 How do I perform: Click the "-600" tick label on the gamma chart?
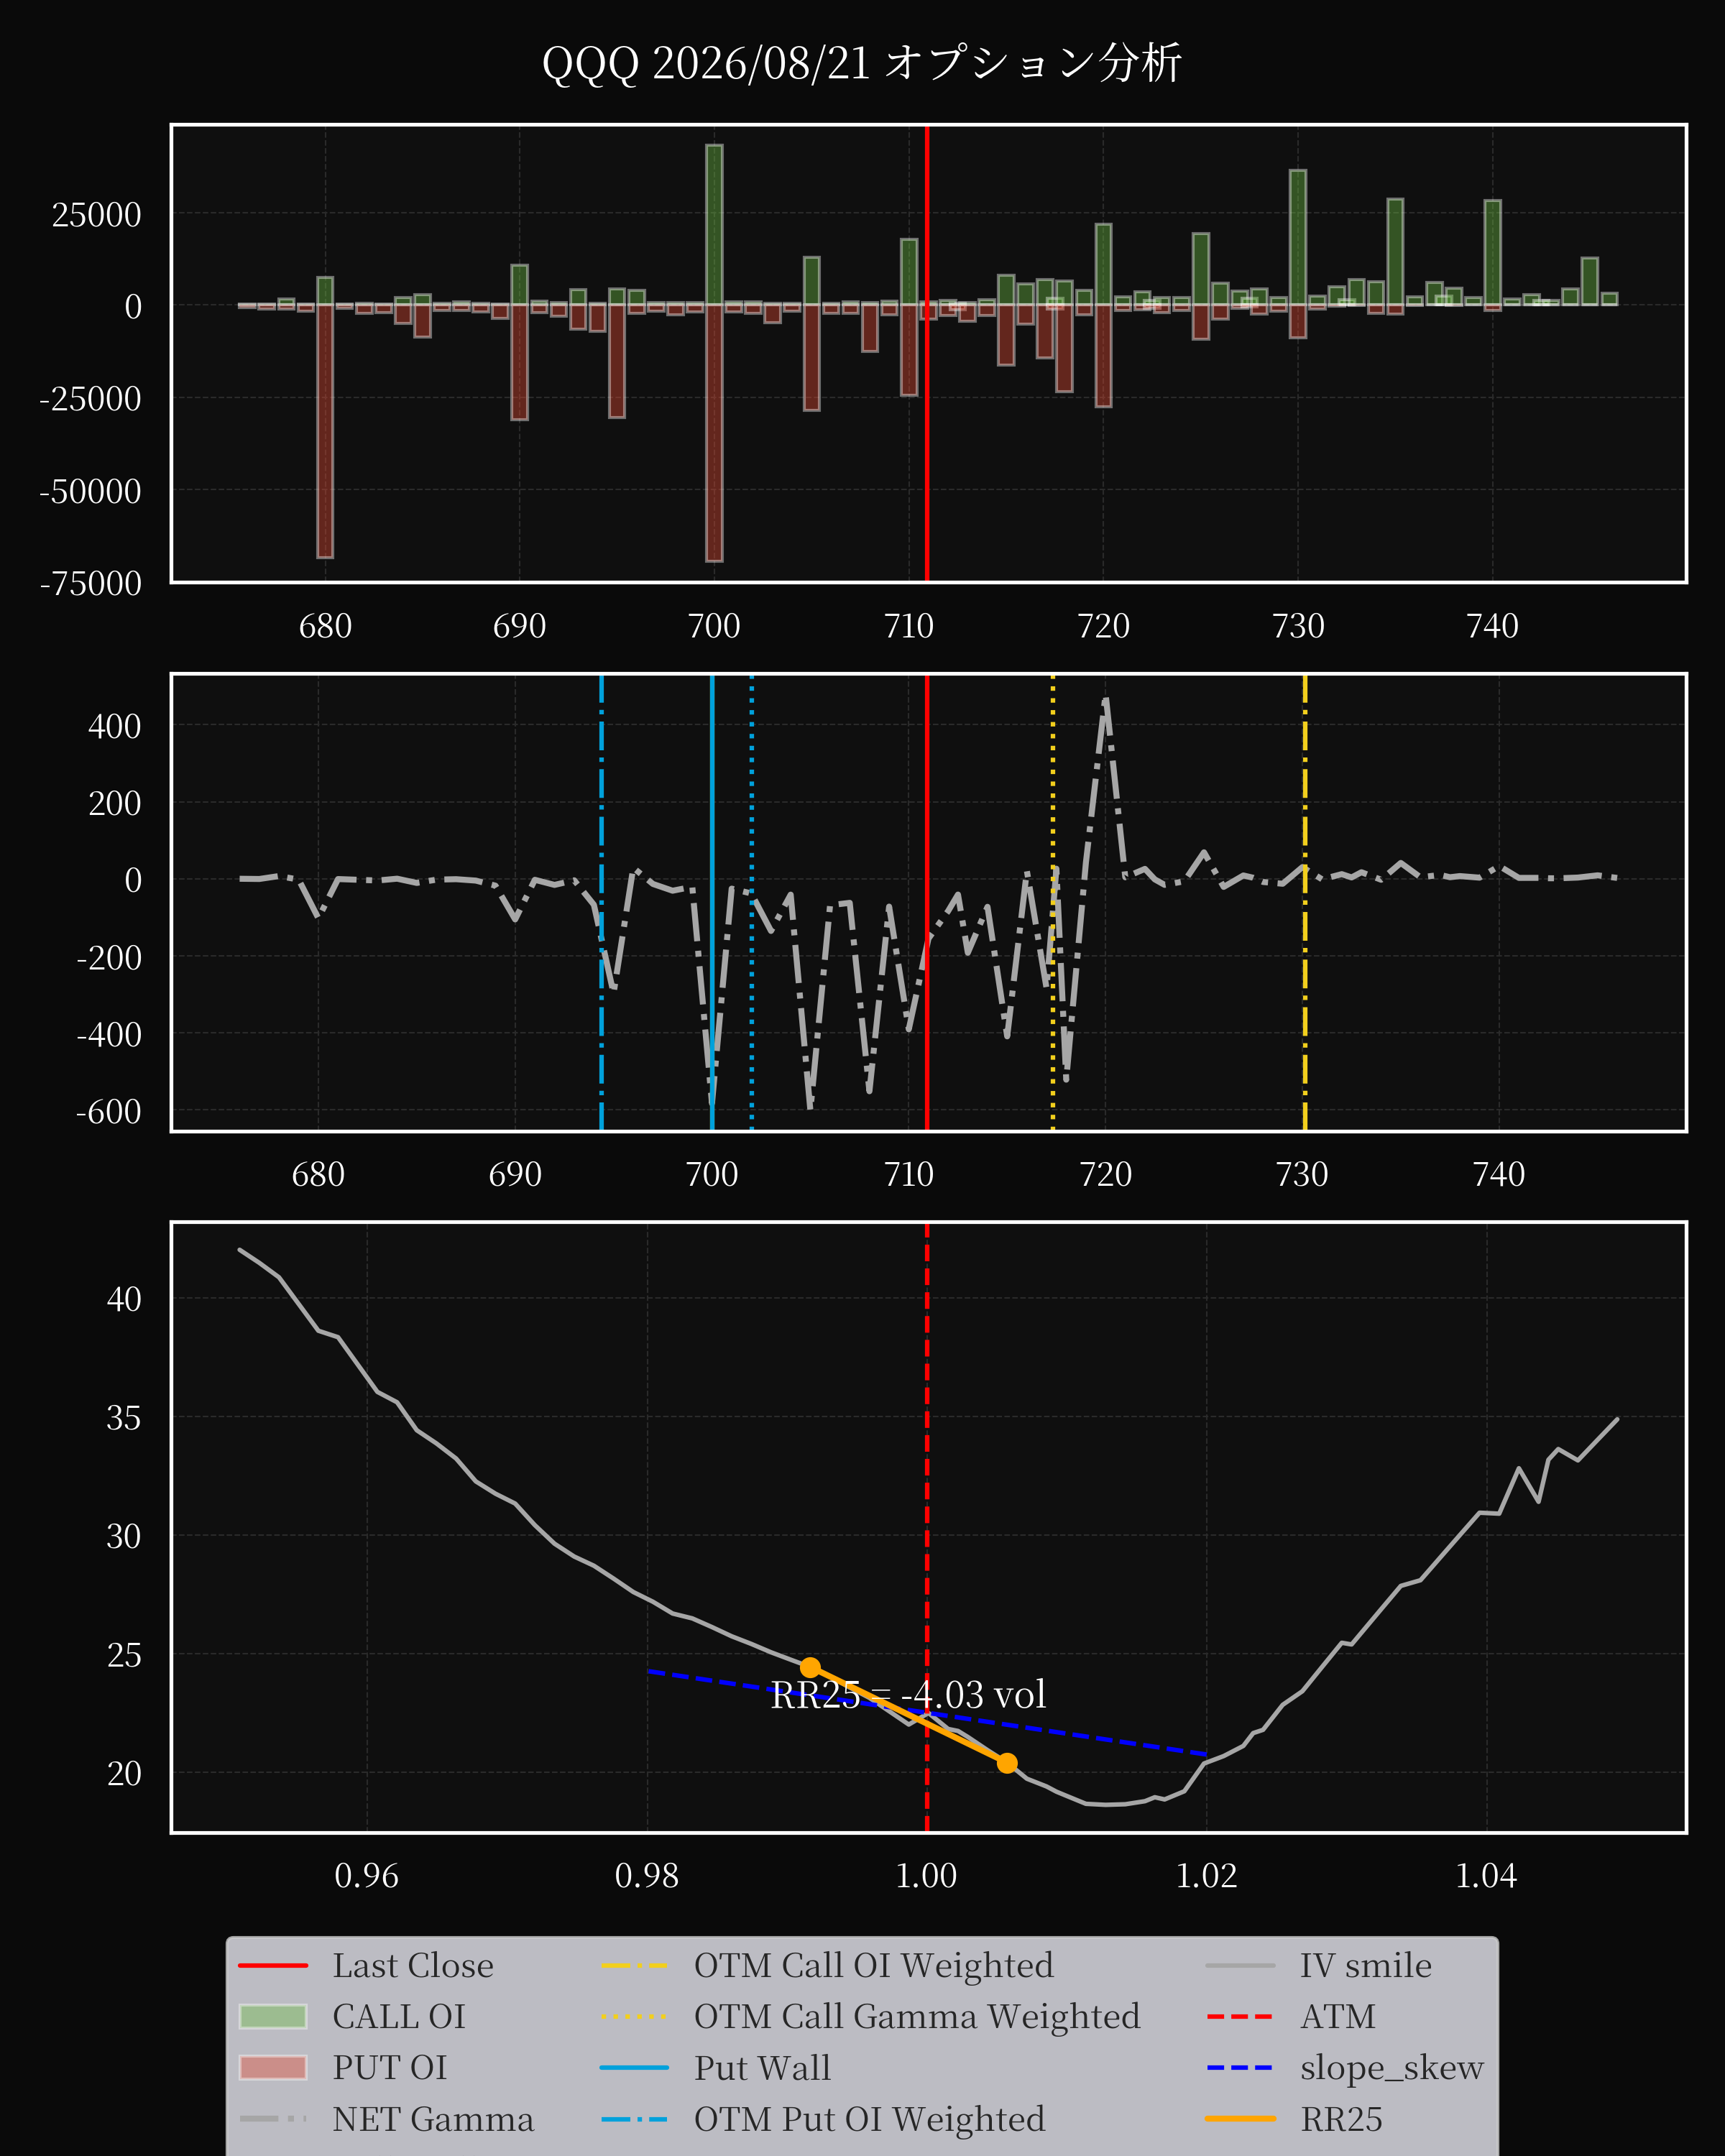pyautogui.click(x=109, y=1111)
